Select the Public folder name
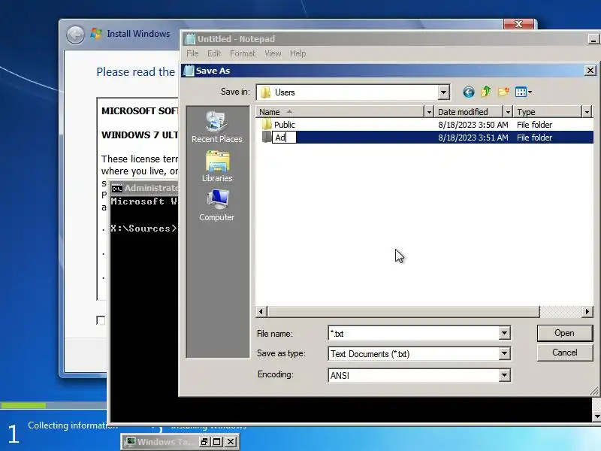The image size is (601, 451). click(x=285, y=125)
